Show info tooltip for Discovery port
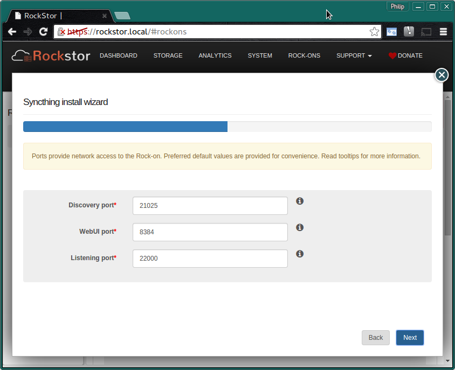Screen dimensions: 455x370 pyautogui.click(x=300, y=201)
